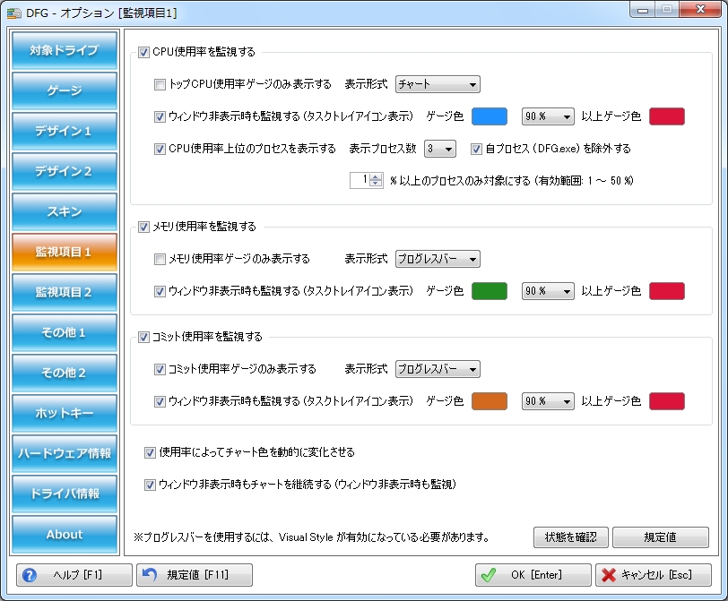Pick the blue CPU ゲージ色 swatch
The height and width of the screenshot is (601, 728).
tap(490, 116)
